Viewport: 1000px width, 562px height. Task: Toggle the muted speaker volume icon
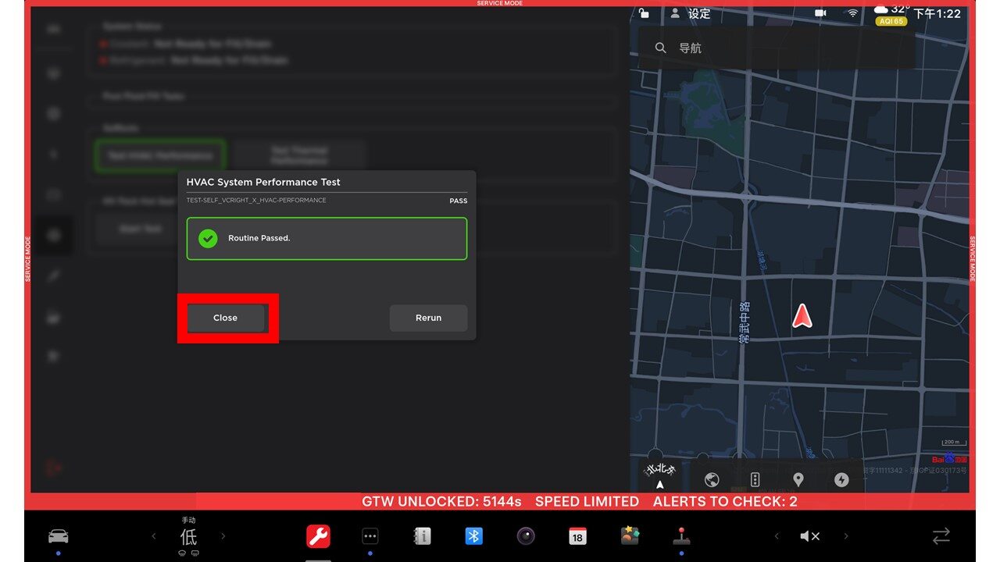tap(810, 536)
